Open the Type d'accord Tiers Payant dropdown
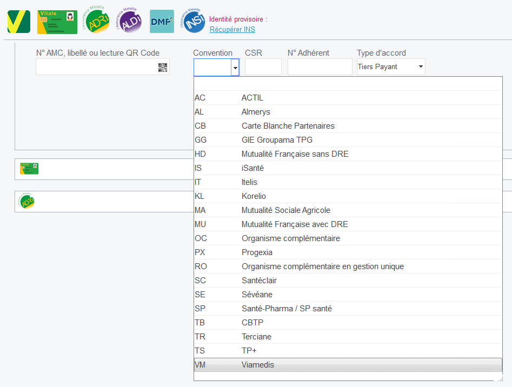The width and height of the screenshot is (512, 387). [391, 67]
